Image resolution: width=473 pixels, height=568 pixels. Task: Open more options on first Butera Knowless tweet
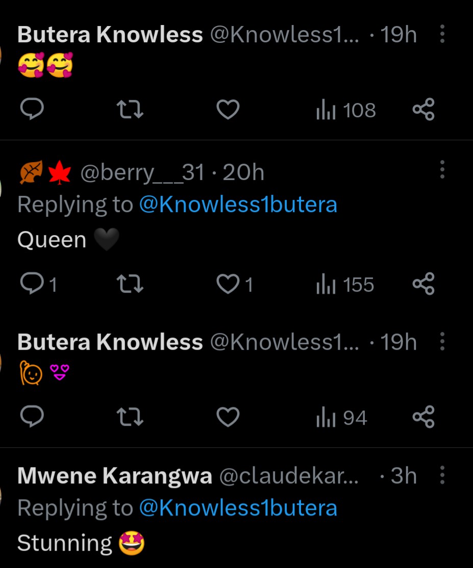(x=442, y=34)
